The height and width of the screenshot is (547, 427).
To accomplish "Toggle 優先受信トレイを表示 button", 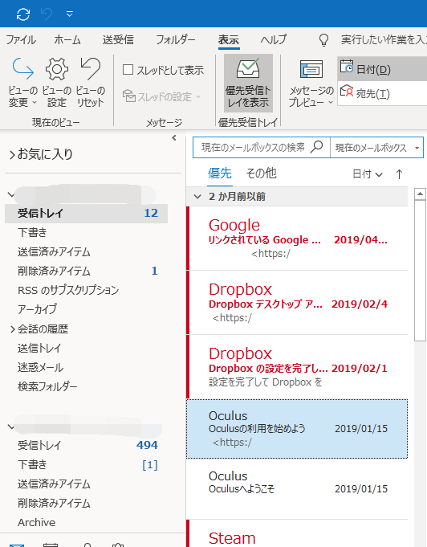I will click(x=248, y=83).
